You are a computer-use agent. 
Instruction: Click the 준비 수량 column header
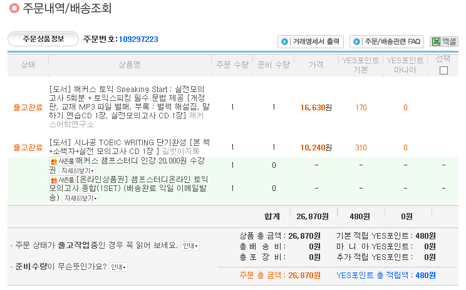point(274,65)
